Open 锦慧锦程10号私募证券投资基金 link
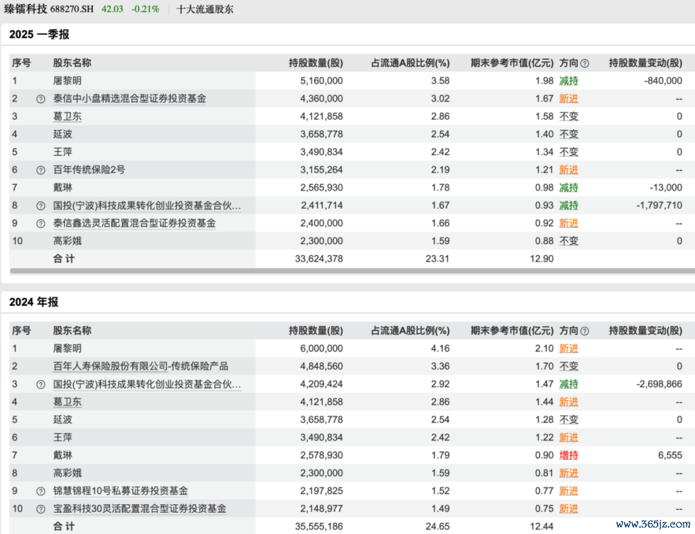Image resolution: width=695 pixels, height=534 pixels. coord(120,491)
